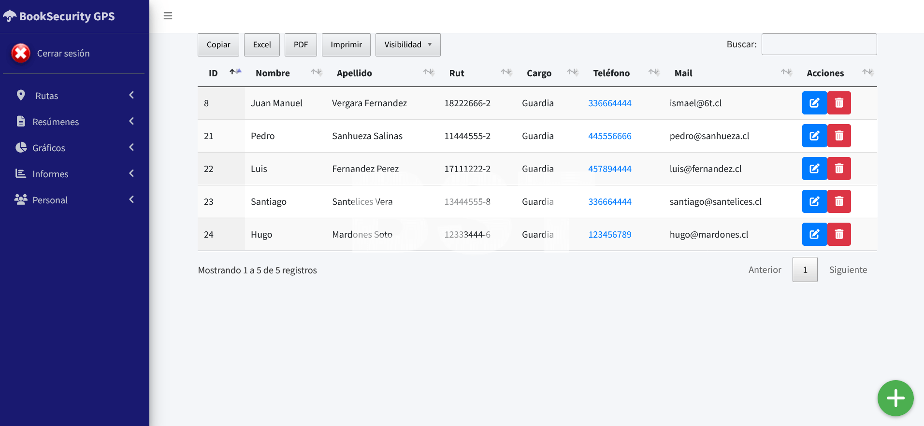Sort table by Mail column
This screenshot has width=924, height=426.
pyautogui.click(x=730, y=73)
